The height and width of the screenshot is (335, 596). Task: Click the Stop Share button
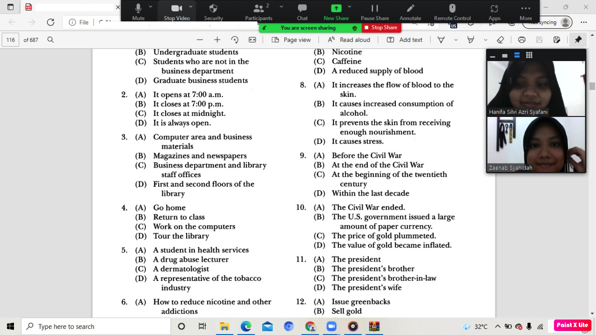[381, 27]
